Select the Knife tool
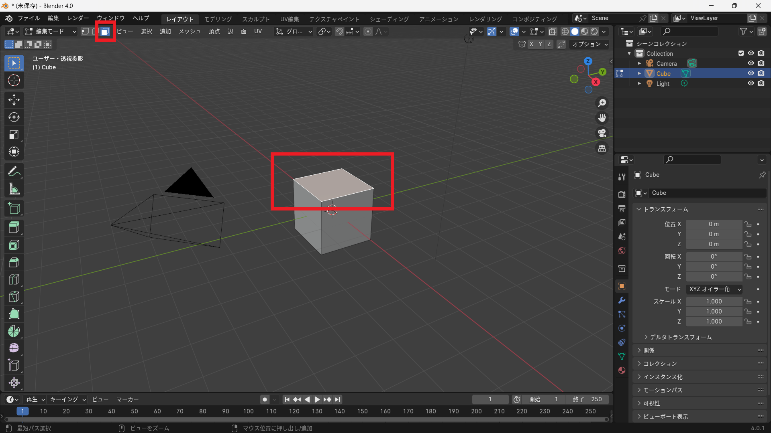Viewport: 771px width, 433px height. 14,297
